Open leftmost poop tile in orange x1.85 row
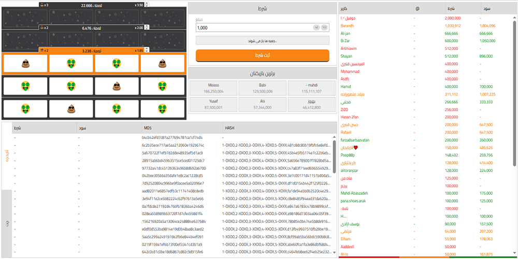Screen dimensions: 518x259 click(x=25, y=63)
